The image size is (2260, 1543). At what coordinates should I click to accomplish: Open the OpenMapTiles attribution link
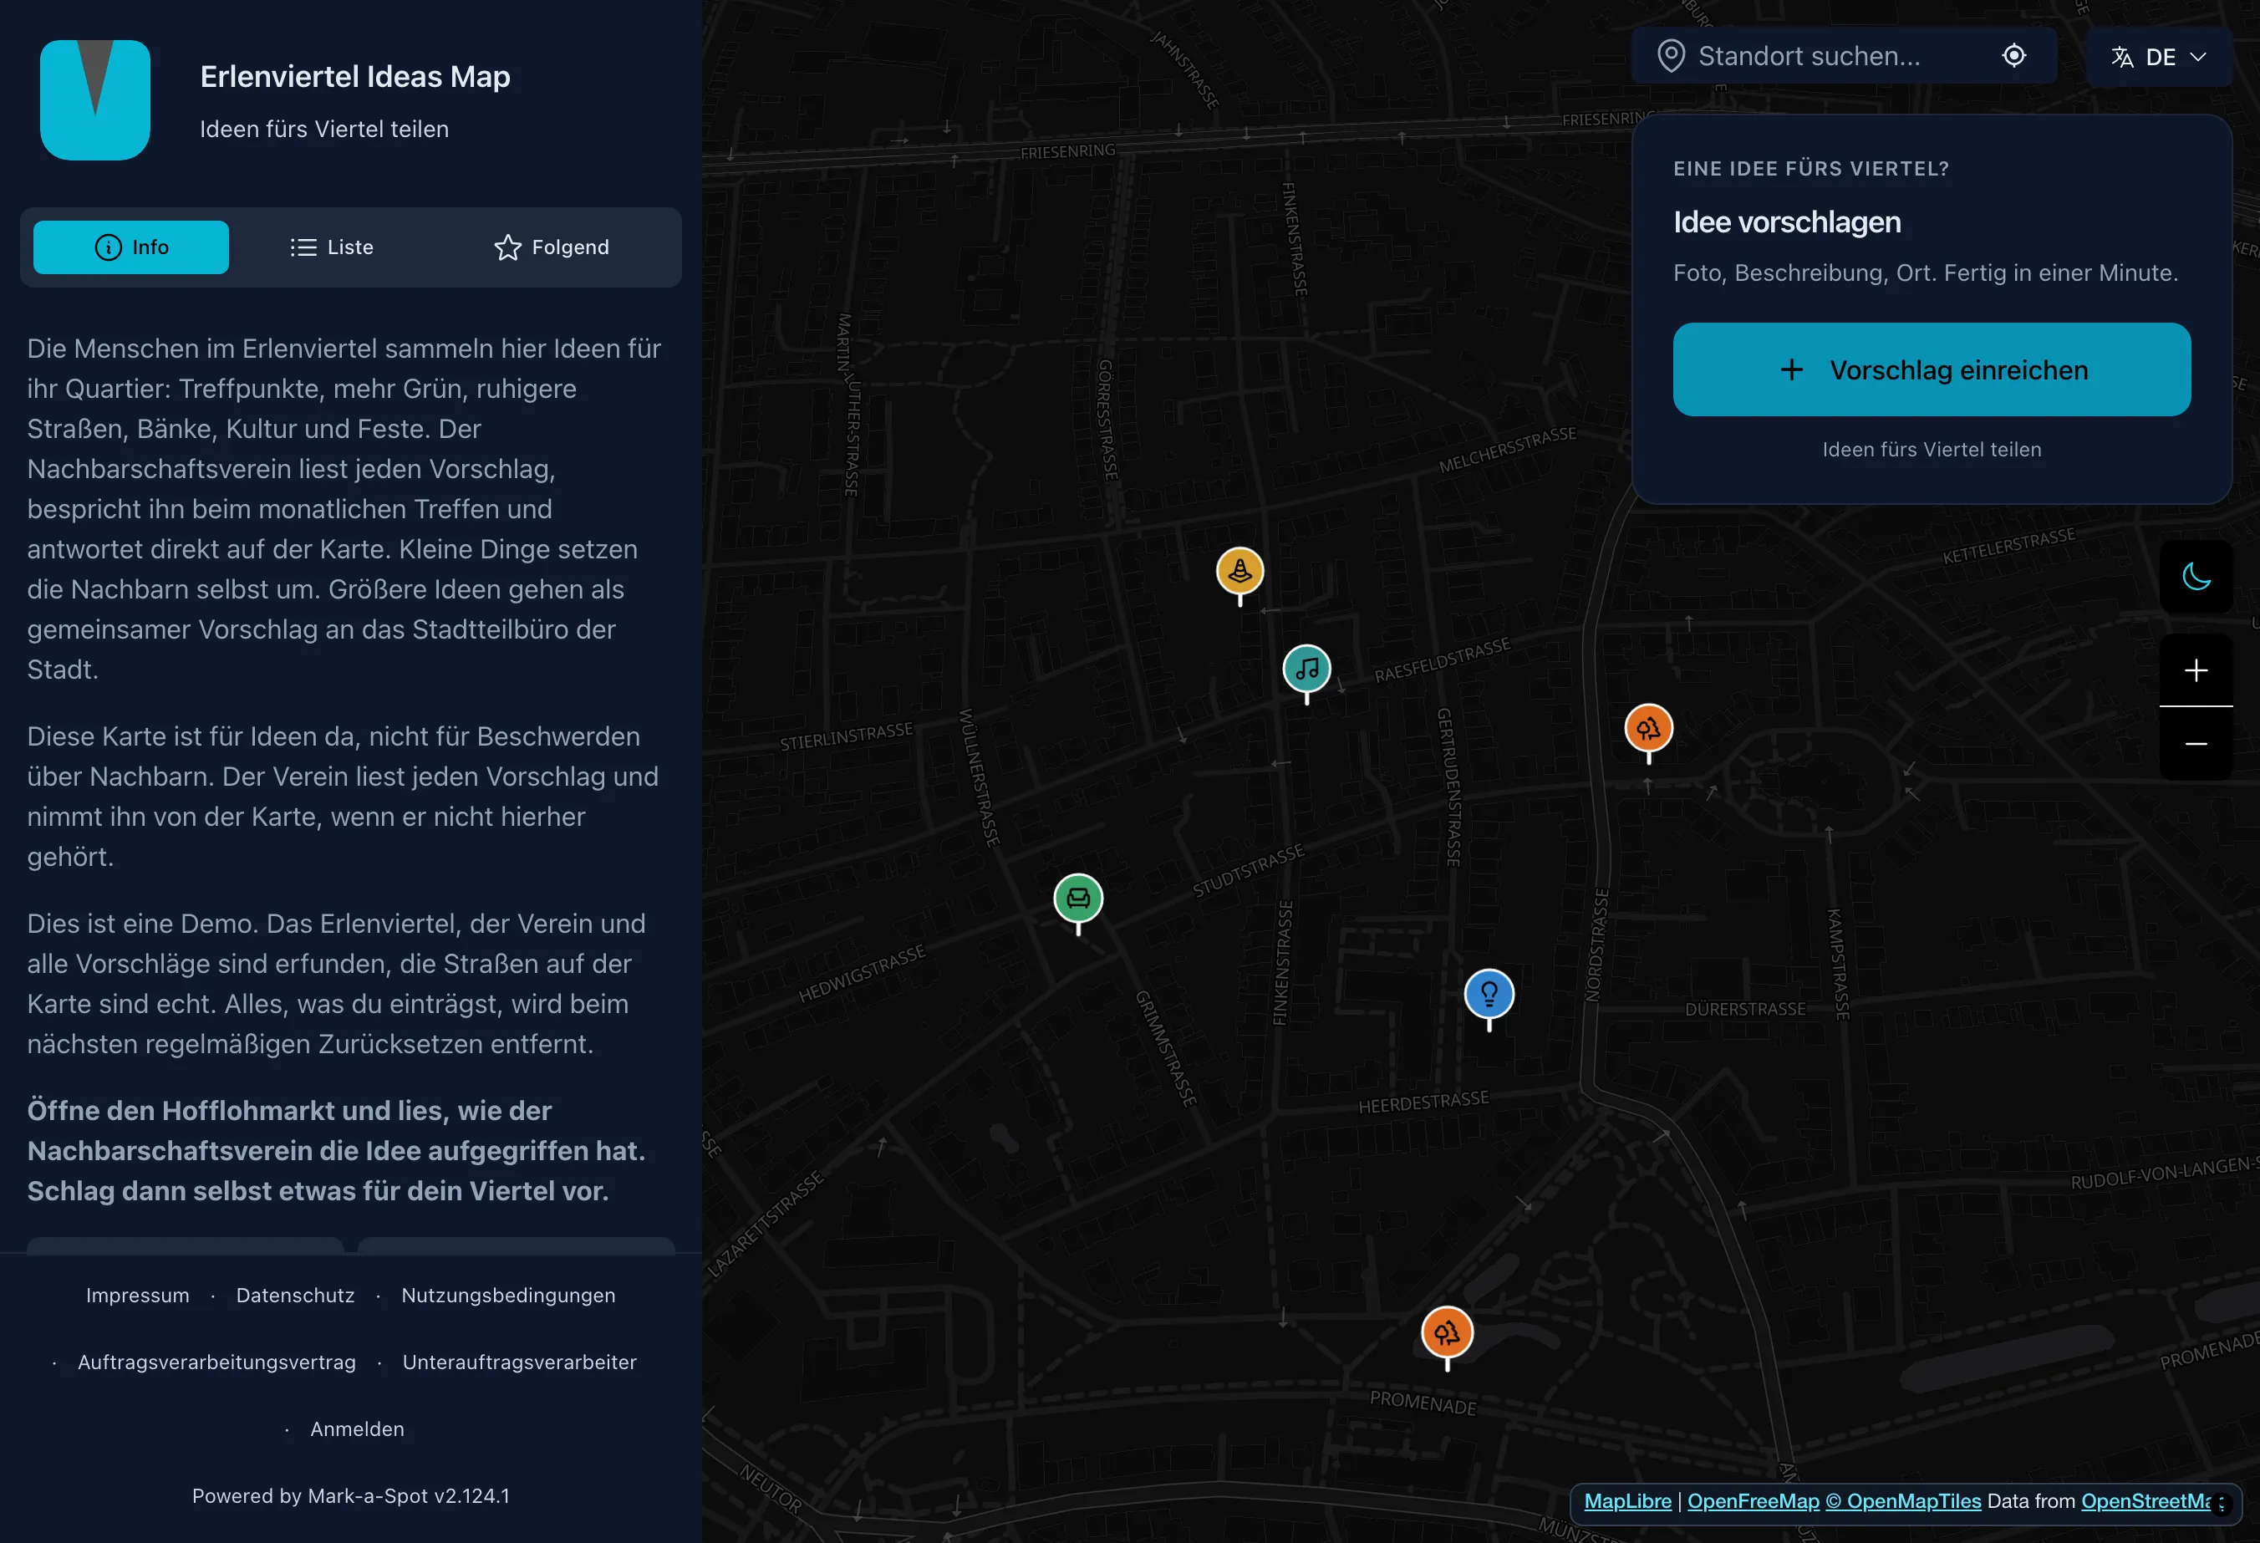tap(1903, 1501)
